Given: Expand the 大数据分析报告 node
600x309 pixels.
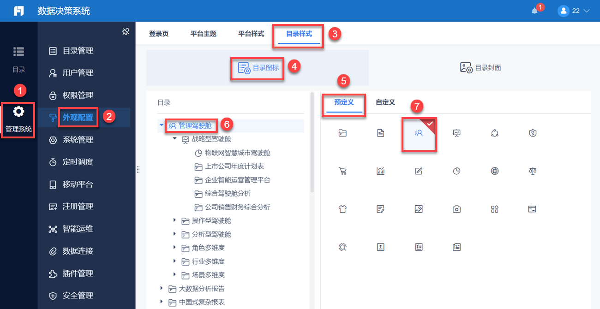Looking at the screenshot, I should click(x=162, y=288).
